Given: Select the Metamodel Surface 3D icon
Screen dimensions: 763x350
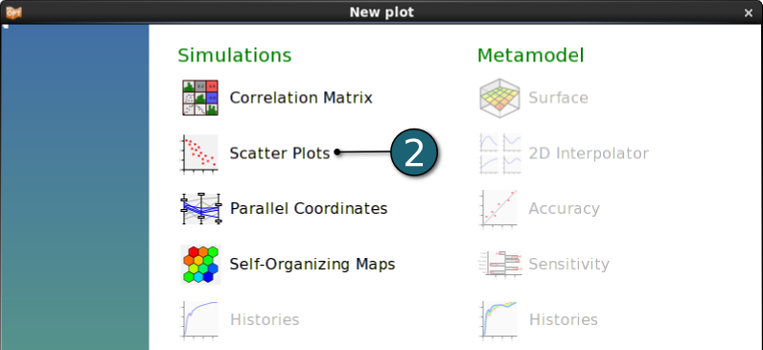Looking at the screenshot, I should (499, 98).
